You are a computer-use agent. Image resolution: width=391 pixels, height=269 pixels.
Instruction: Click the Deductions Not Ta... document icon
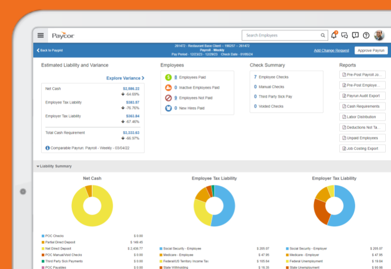tap(344, 128)
